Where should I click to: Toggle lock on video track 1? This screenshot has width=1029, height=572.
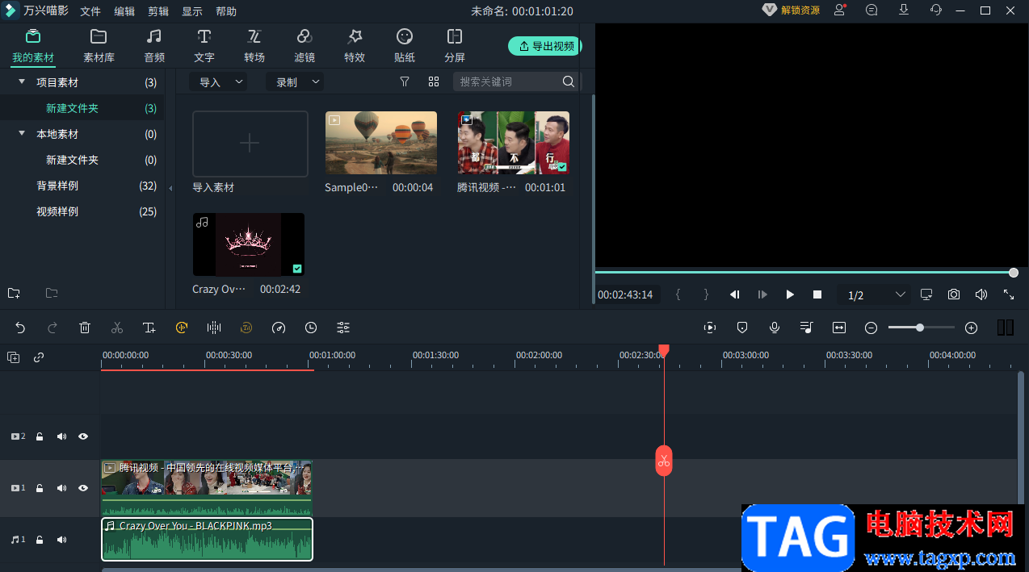(x=39, y=488)
